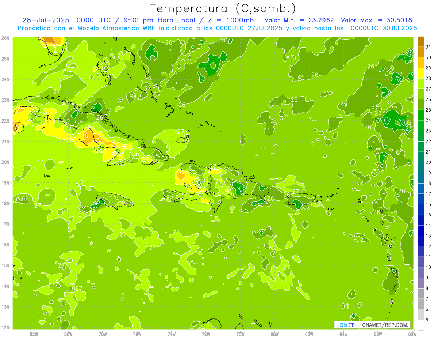Viewport: 438px width, 339px height.
Task: Click the "70W" longitude axis label
Action: pos(240,334)
